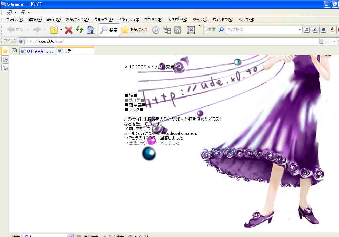Viewport: 339px width, 237px height.
Task: Click the new tab icon beside tabs
Action: tap(14, 51)
